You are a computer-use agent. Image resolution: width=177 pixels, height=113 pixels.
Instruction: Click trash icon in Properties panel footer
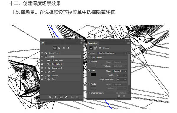click(124, 96)
